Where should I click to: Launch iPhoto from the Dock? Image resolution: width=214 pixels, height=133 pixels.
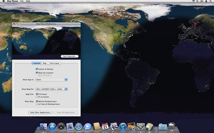[132, 126]
